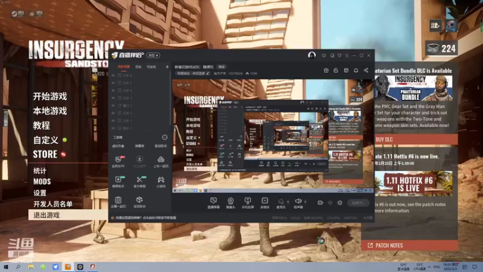Click the source list scrollbar
The width and height of the screenshot is (483, 272).
170,99
